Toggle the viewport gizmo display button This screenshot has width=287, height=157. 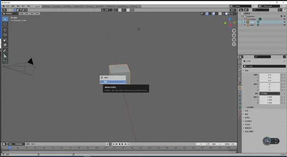207,13
